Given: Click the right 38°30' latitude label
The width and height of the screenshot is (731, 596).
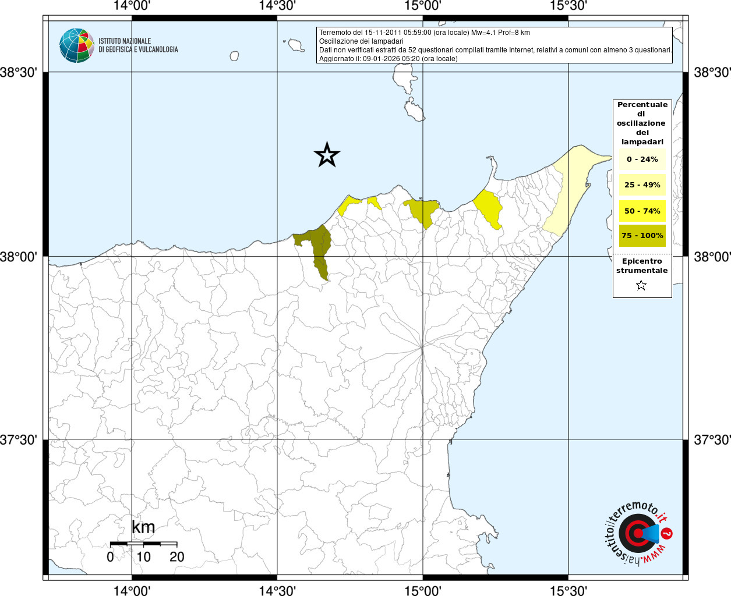Looking at the screenshot, I should pos(712,73).
